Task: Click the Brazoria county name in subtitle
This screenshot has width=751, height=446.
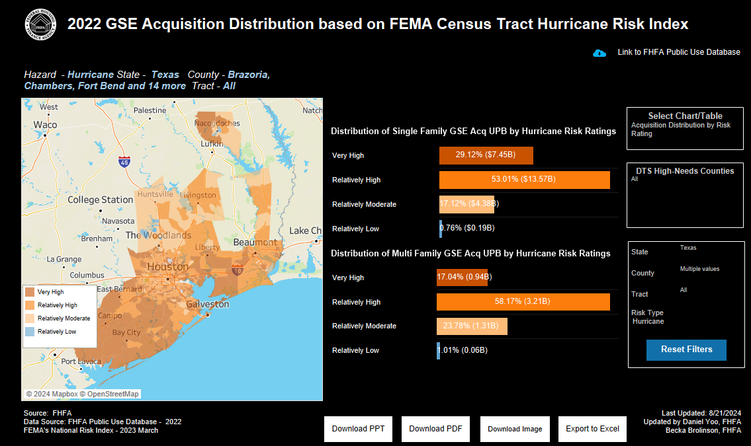Action: [x=249, y=75]
